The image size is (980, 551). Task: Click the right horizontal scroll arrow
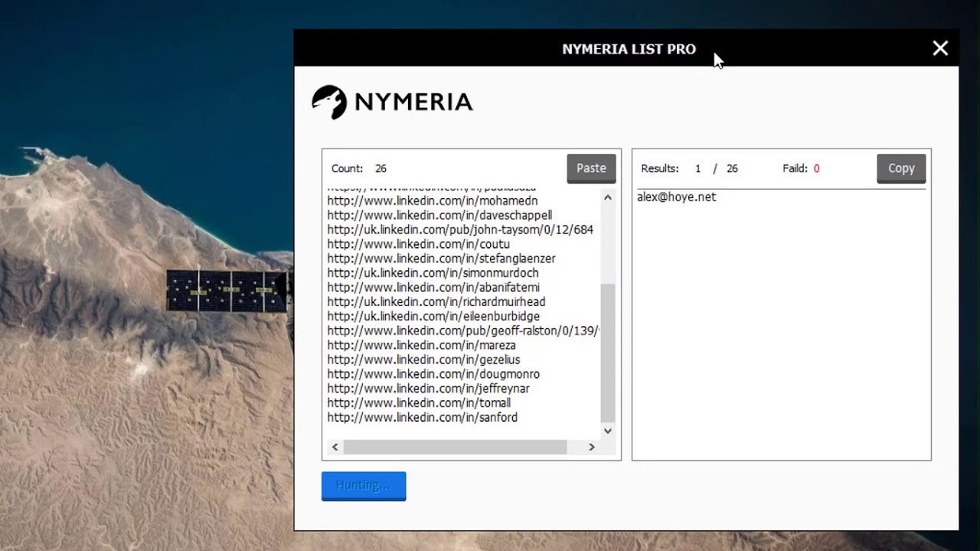click(x=591, y=447)
